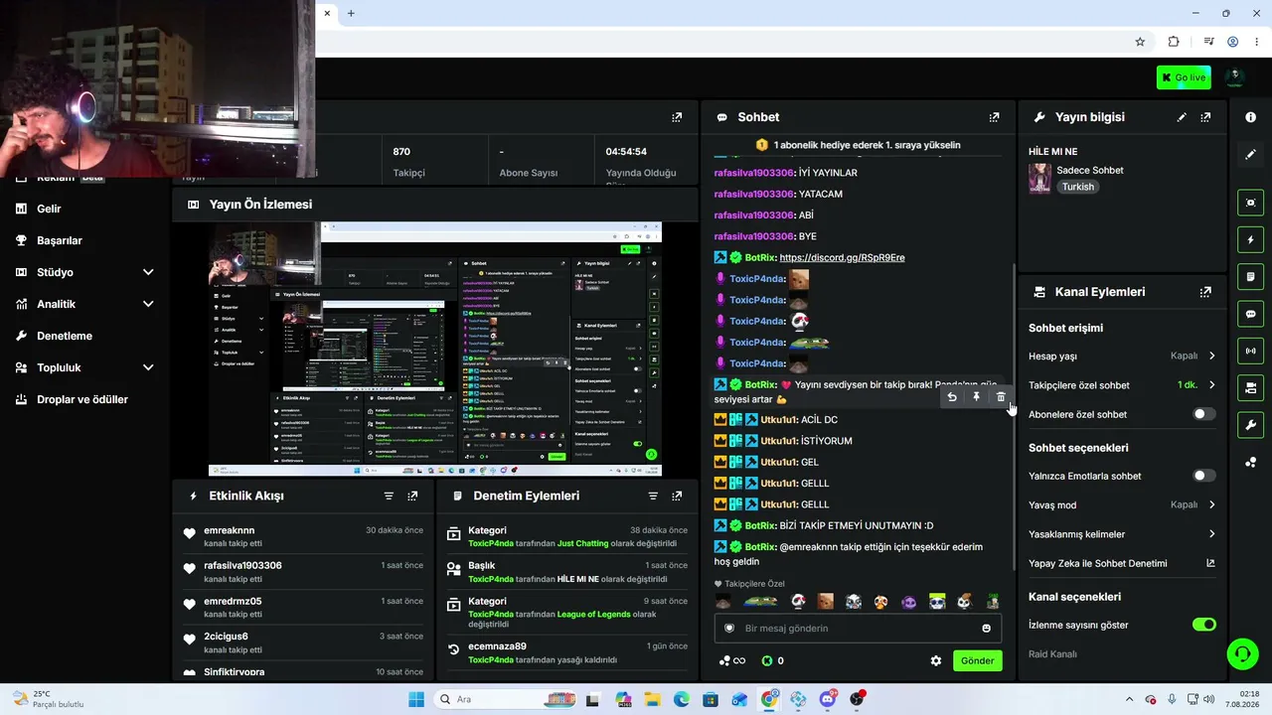Open Hesap yaşı setting
1272x715 pixels.
[x=1122, y=356]
